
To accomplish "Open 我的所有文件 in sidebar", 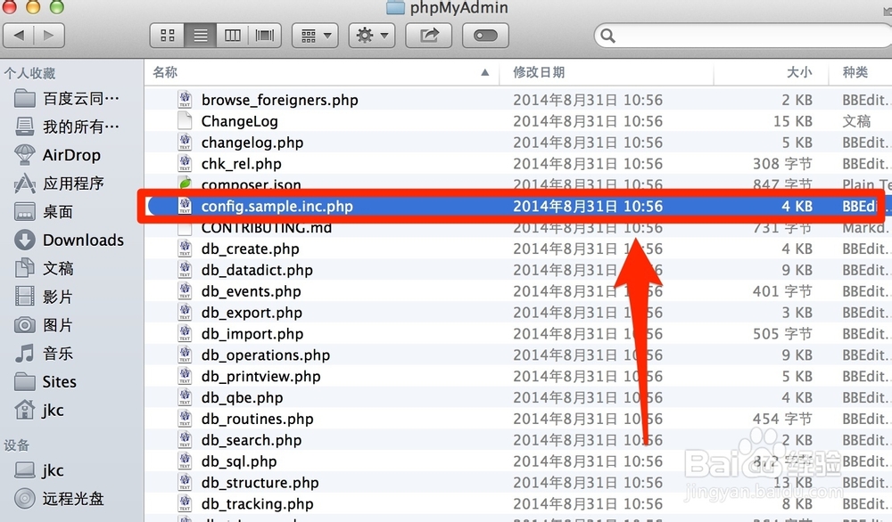I will coord(67,126).
